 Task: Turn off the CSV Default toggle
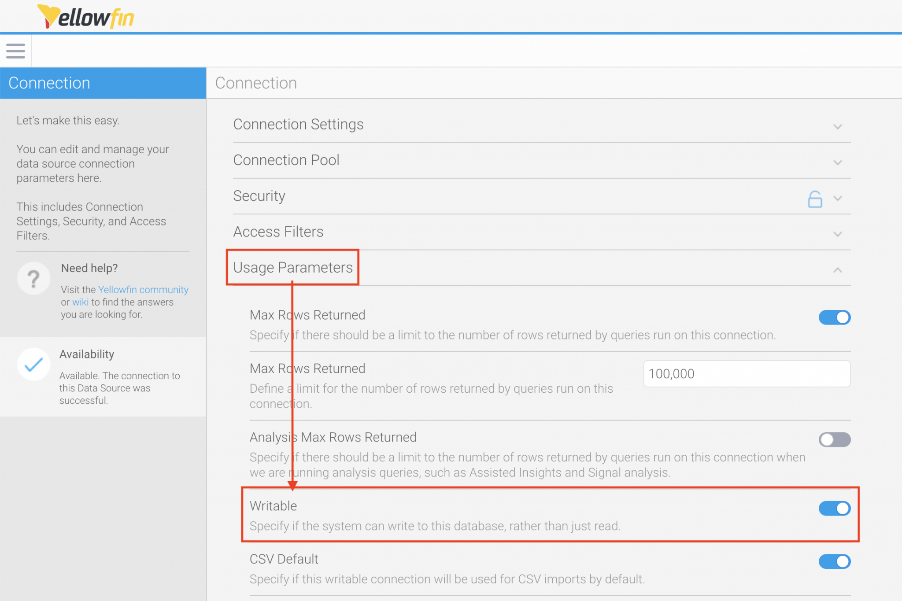point(834,561)
